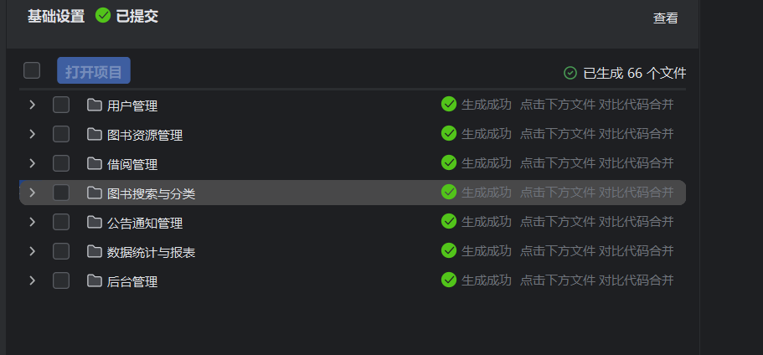763x355 pixels.
Task: Expand the 后台管理 chevron arrow
Action: [x=32, y=280]
